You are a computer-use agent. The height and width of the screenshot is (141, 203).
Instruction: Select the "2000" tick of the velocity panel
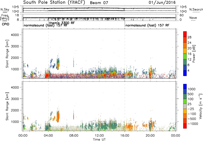(x=15, y=110)
